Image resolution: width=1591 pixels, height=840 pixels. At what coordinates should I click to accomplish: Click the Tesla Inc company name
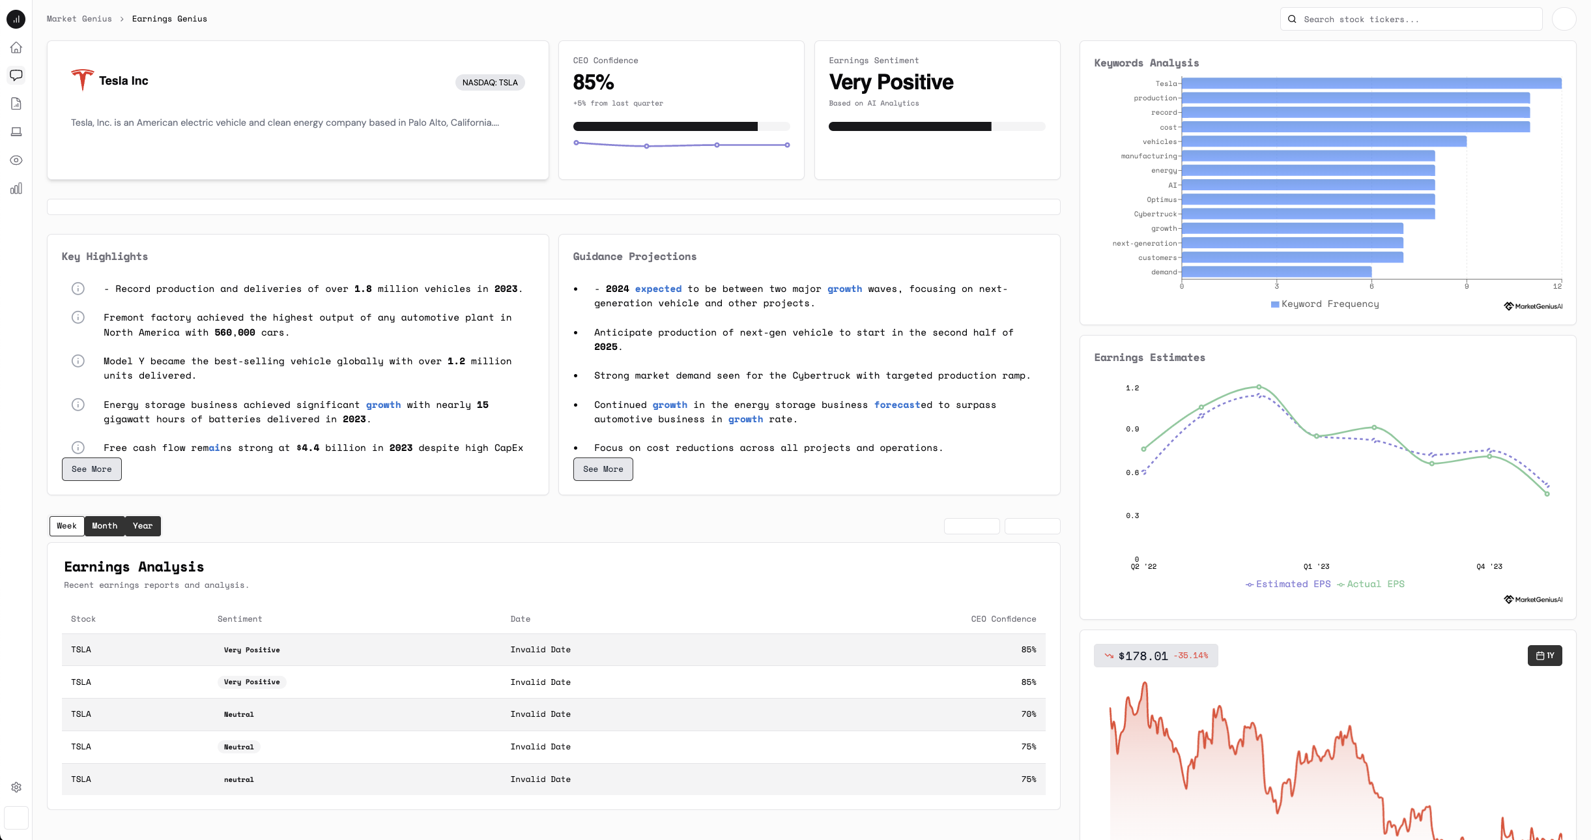pyautogui.click(x=124, y=80)
